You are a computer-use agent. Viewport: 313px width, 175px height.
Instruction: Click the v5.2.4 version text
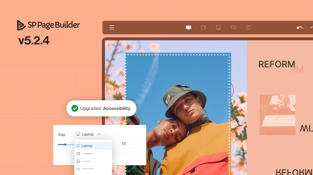(x=34, y=40)
